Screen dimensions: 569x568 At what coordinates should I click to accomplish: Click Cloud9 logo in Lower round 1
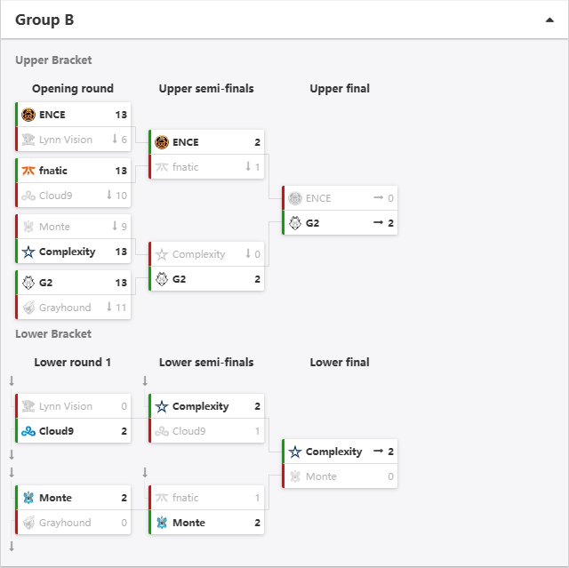tap(28, 431)
